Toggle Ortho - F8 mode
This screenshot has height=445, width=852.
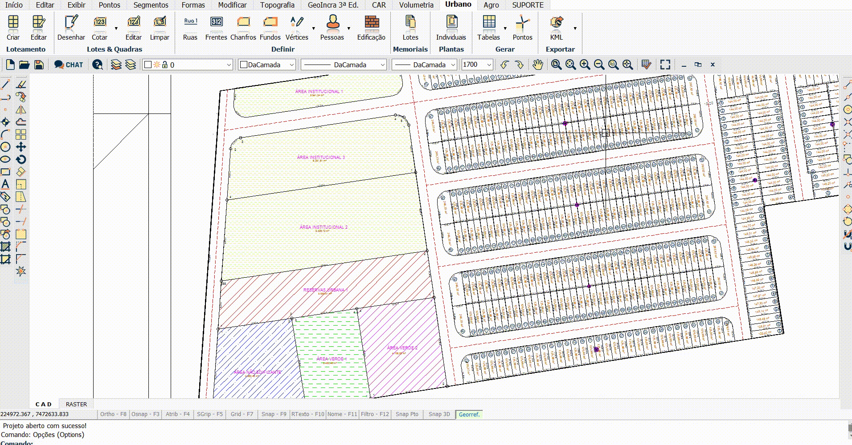pyautogui.click(x=113, y=414)
